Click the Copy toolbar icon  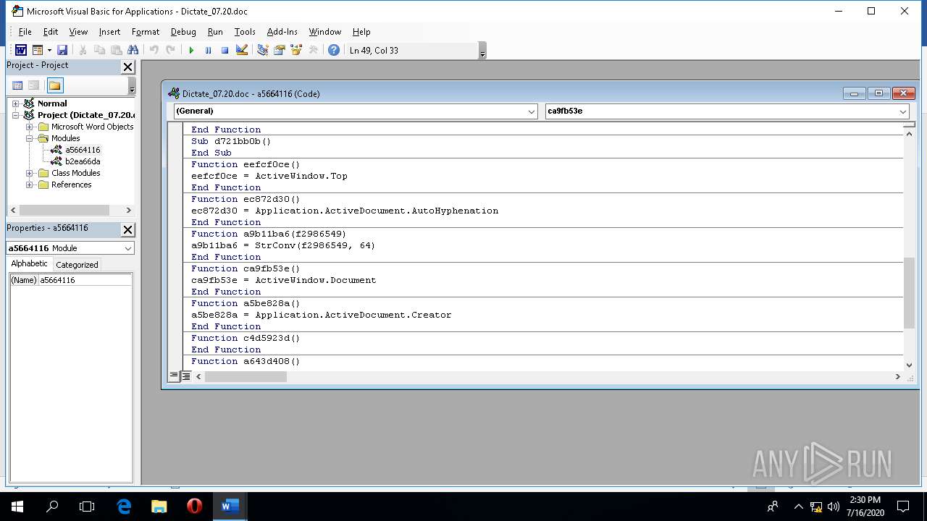coord(99,50)
